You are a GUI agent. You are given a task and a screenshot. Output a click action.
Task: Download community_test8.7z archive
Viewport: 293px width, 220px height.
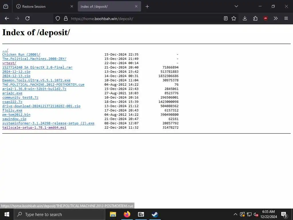click(20, 97)
